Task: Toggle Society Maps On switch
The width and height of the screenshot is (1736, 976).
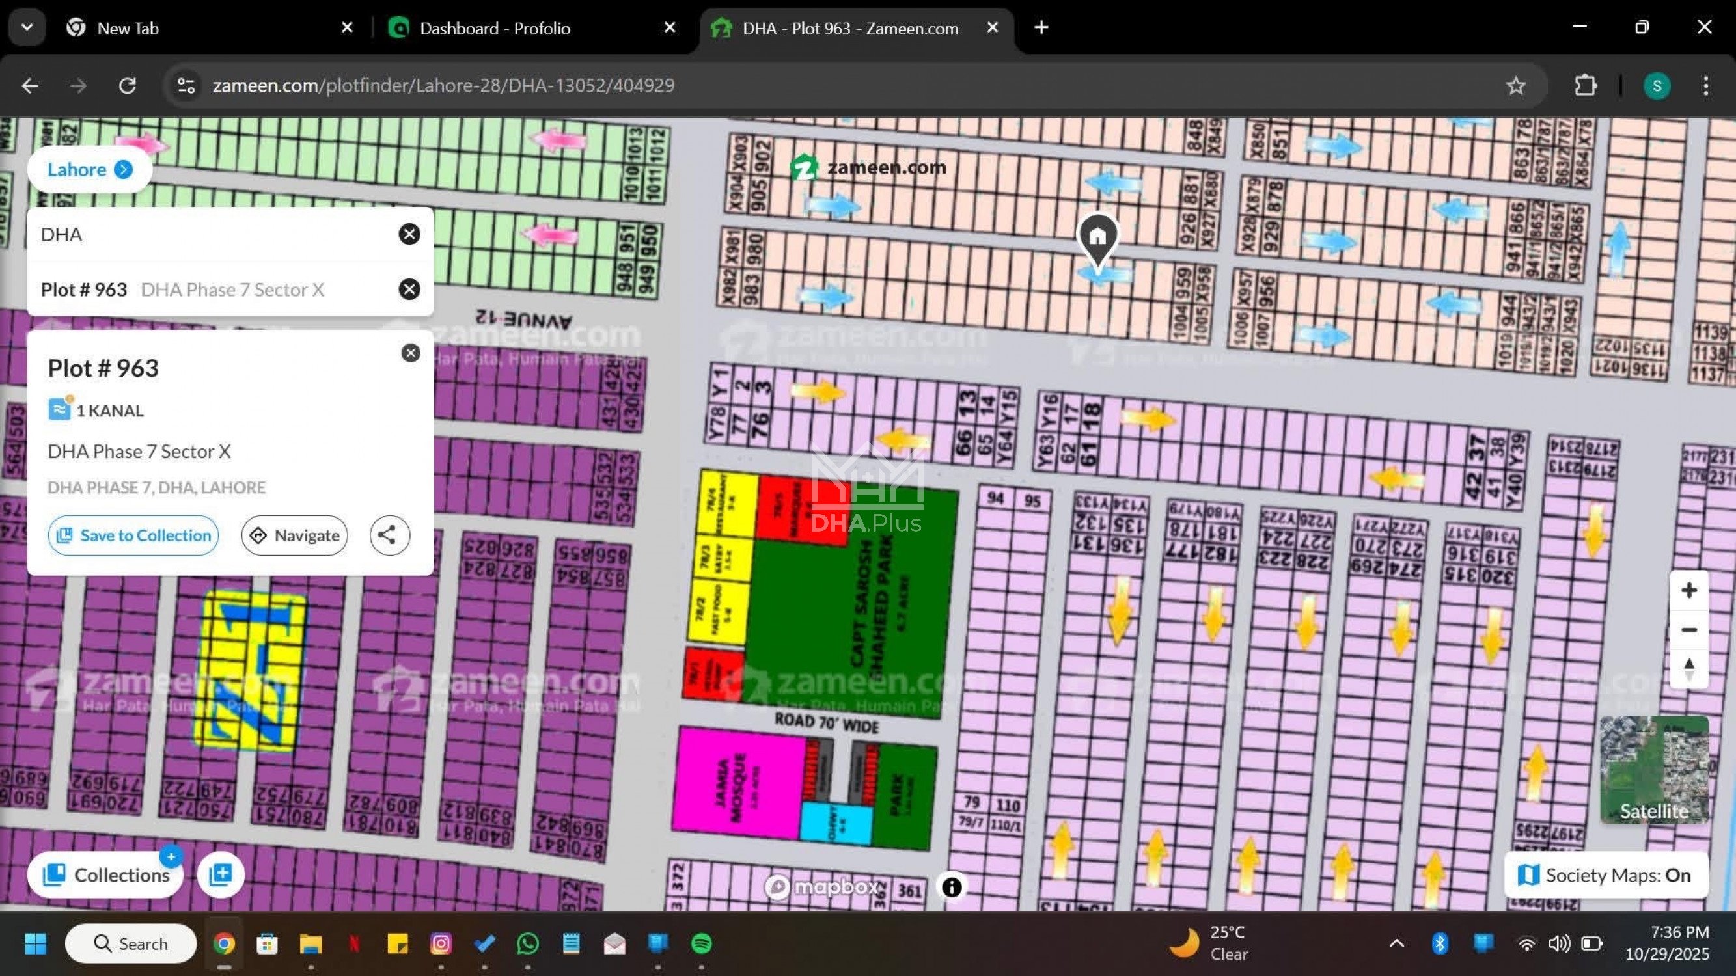Action: click(x=1606, y=875)
